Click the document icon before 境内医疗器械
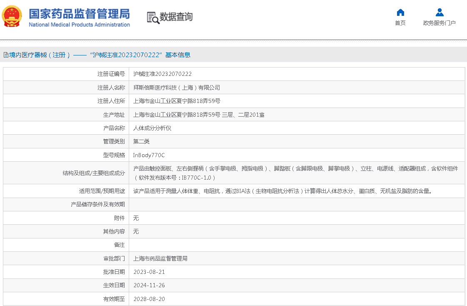 [6, 55]
